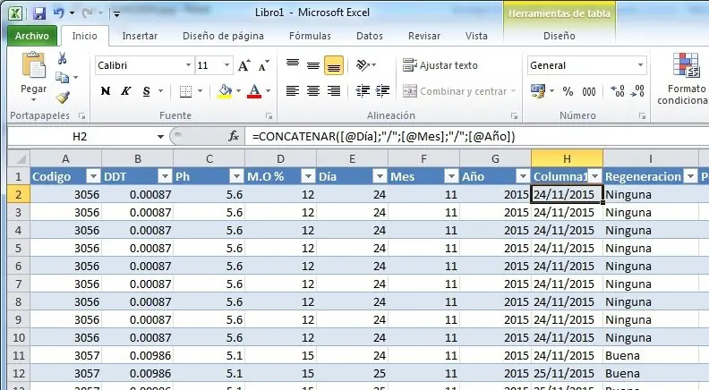Open the Name Box dropdown arrow
709x390 pixels.
pyautogui.click(x=160, y=137)
